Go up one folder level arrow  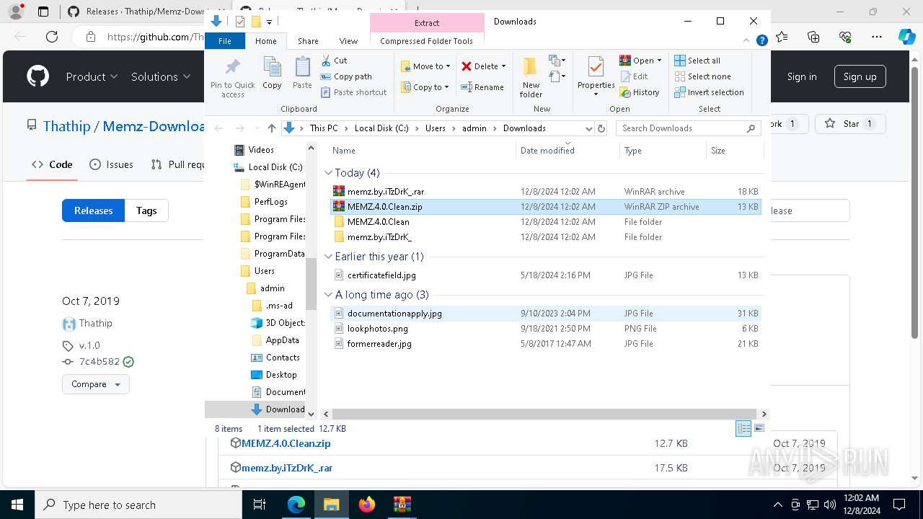271,128
